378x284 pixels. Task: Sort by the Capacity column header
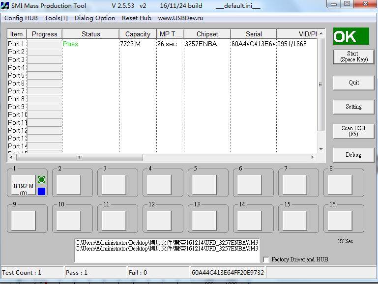(x=138, y=34)
